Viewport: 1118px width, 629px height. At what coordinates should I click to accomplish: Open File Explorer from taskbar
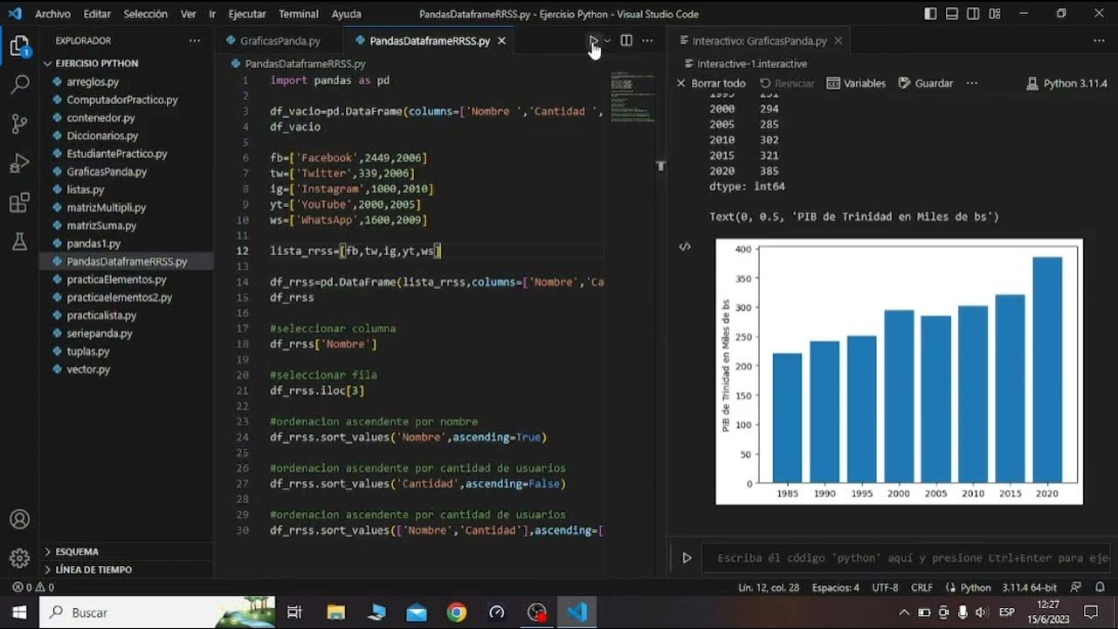tap(335, 612)
